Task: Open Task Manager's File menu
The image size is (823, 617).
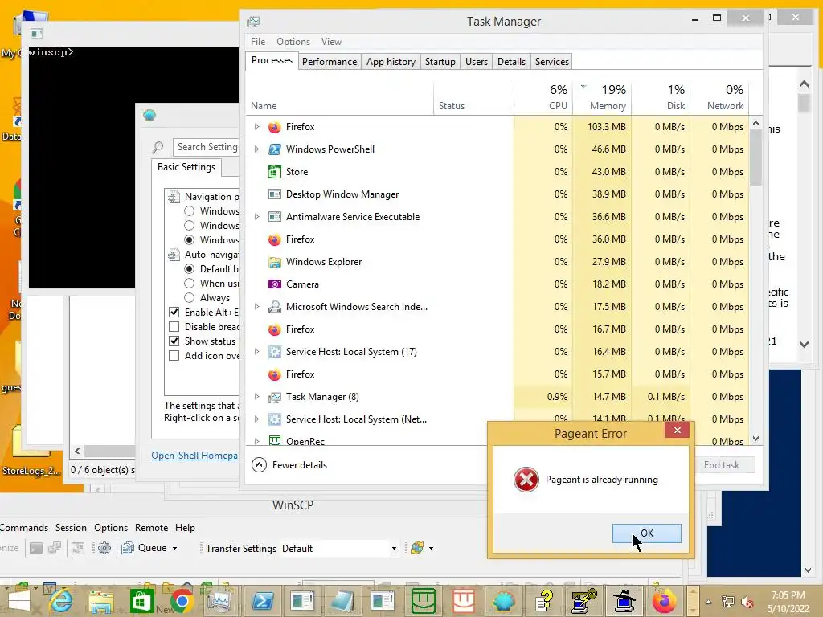Action: coord(258,42)
